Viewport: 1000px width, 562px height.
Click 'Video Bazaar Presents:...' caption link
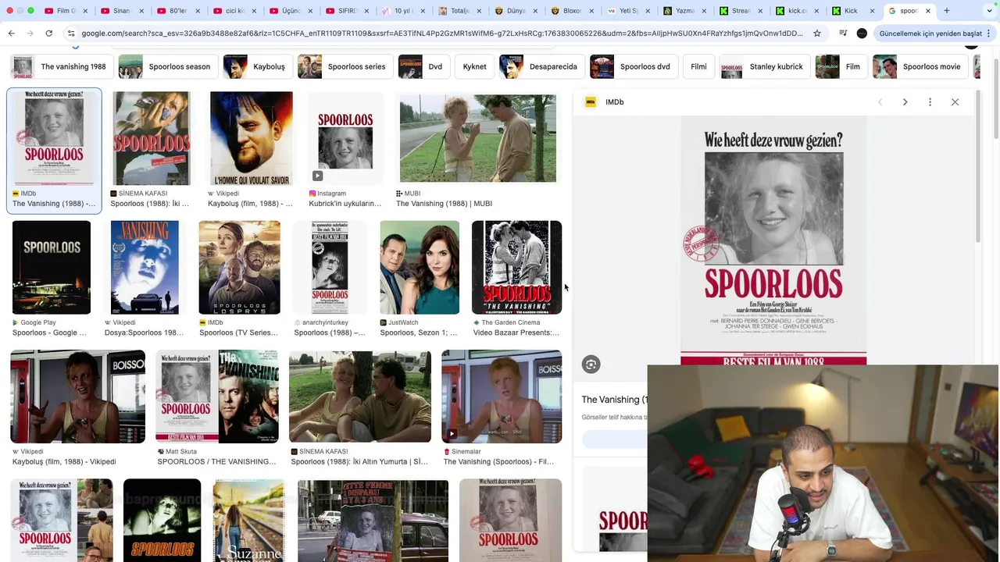pyautogui.click(x=516, y=333)
